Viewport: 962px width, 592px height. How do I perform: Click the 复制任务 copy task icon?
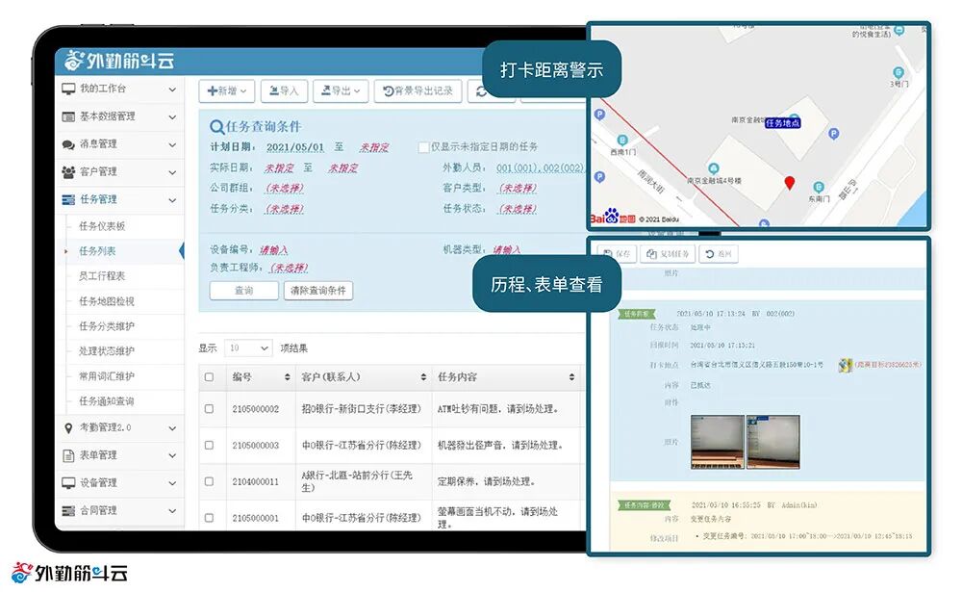(x=650, y=253)
